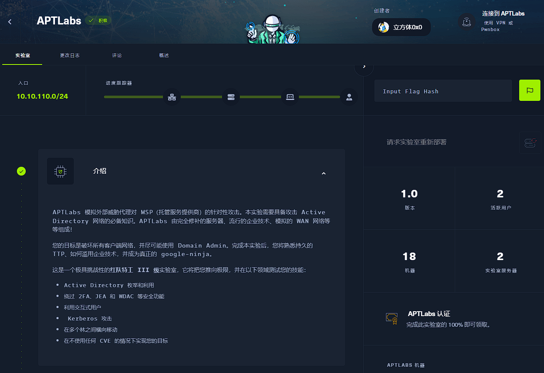544x373 pixels.
Task: Click the back arrow beside APTLabs title
Action: coord(10,21)
